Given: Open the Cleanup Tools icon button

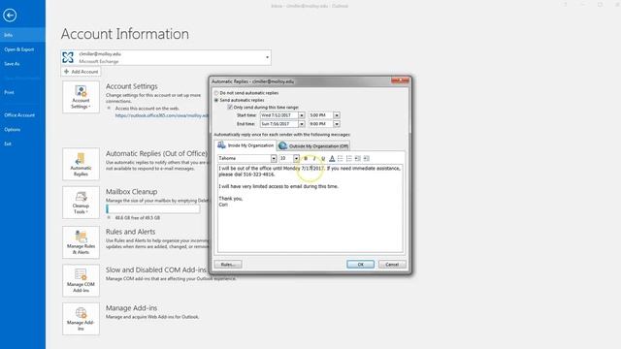Looking at the screenshot, I should (x=81, y=203).
